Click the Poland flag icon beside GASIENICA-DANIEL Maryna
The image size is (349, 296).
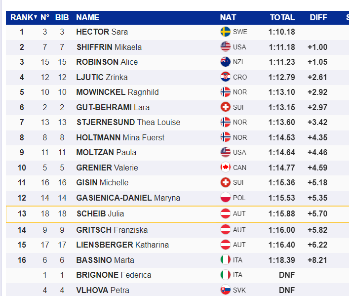coord(225,198)
